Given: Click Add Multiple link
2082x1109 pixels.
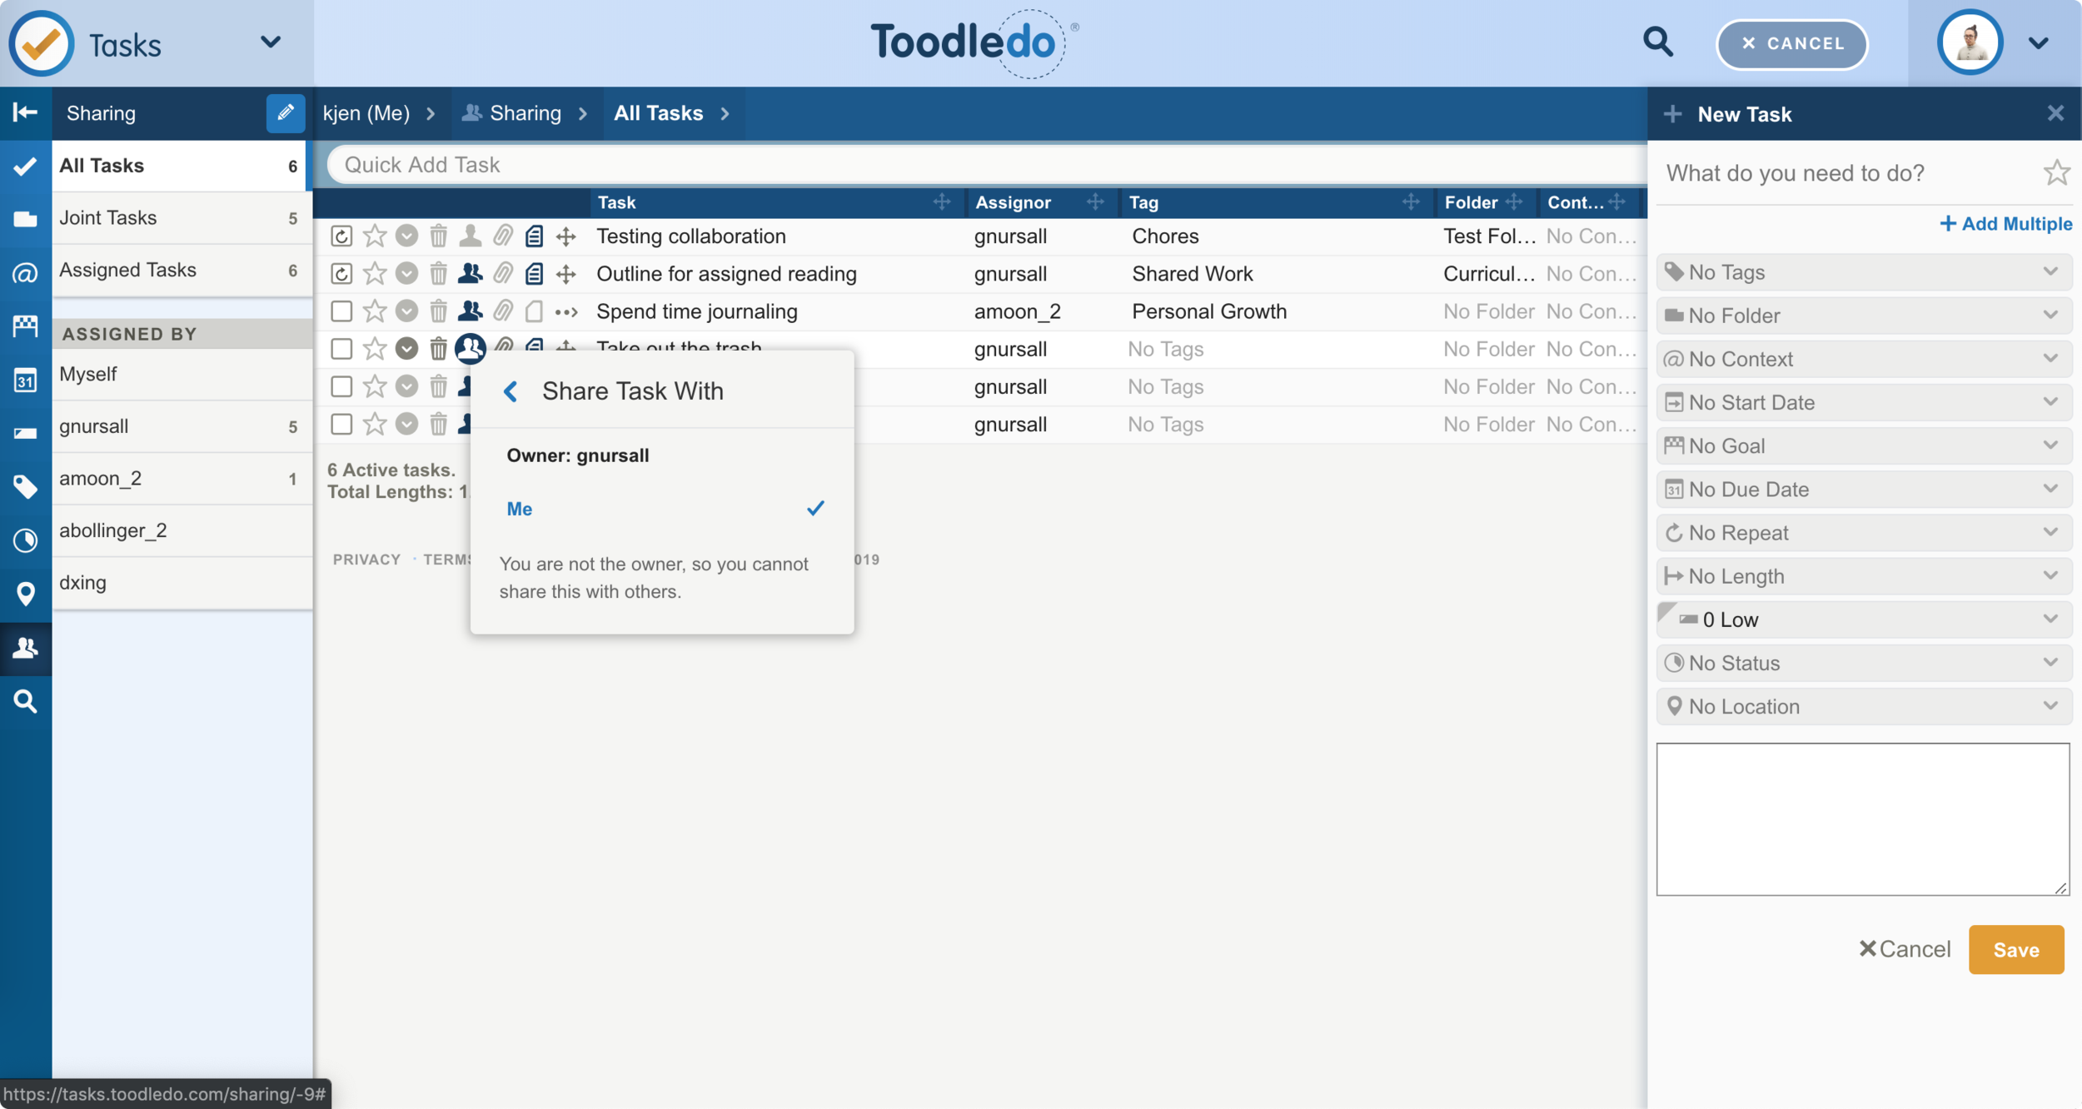Looking at the screenshot, I should (x=2005, y=224).
